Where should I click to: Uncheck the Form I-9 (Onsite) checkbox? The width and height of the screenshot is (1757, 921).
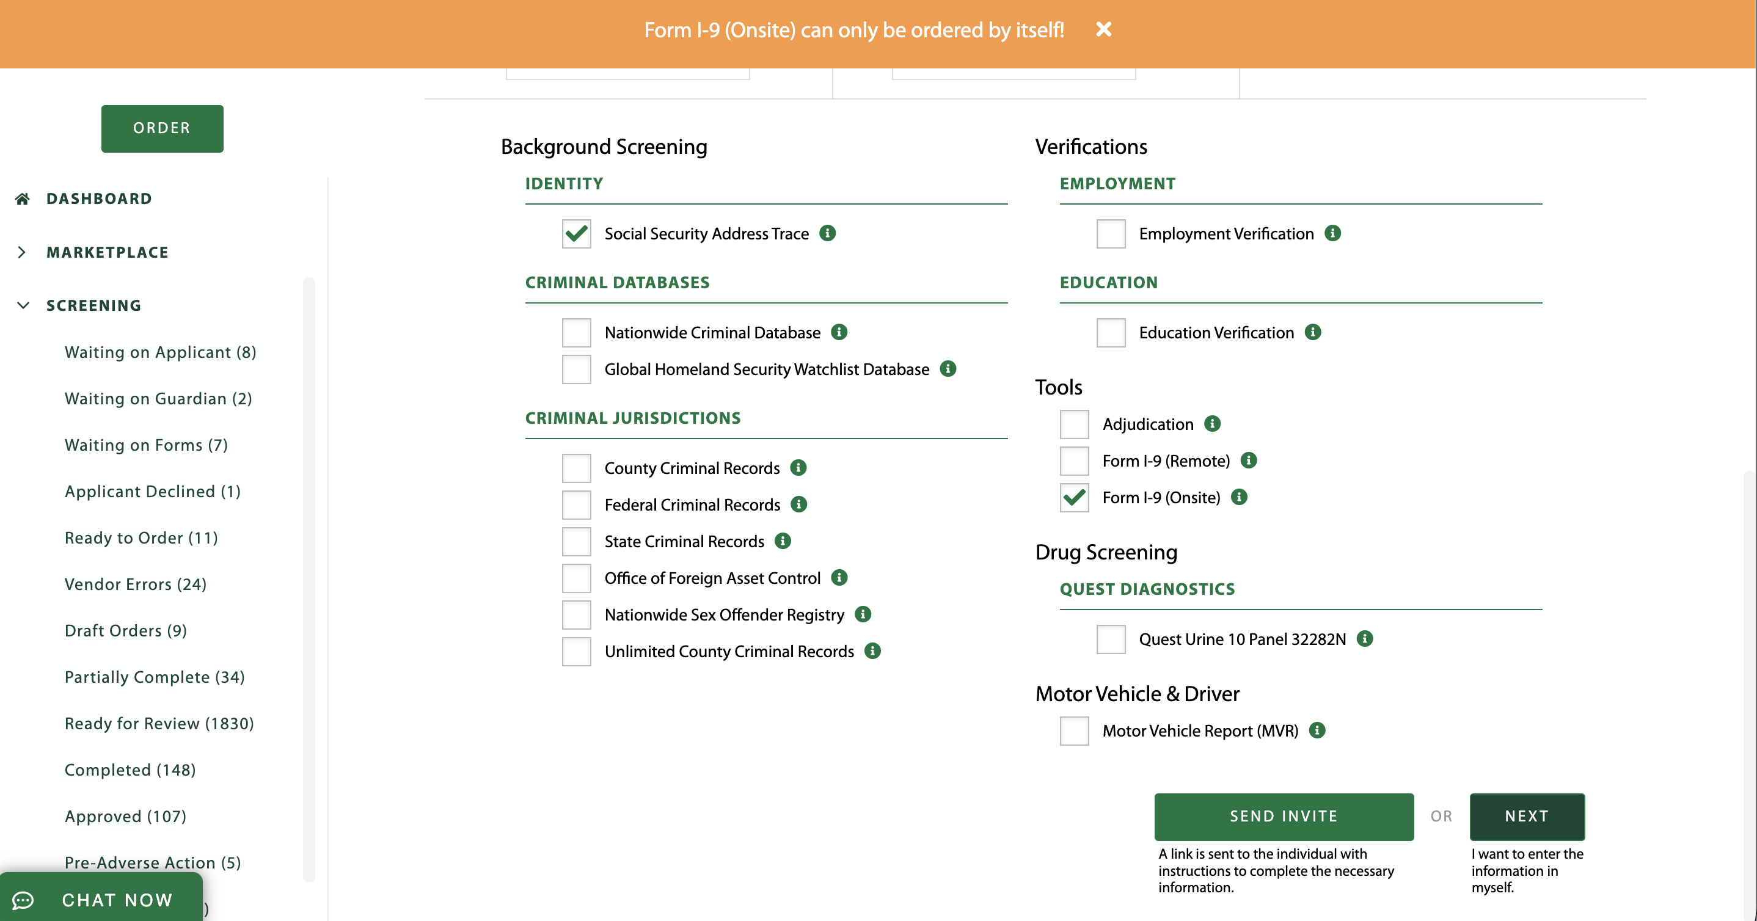point(1074,498)
